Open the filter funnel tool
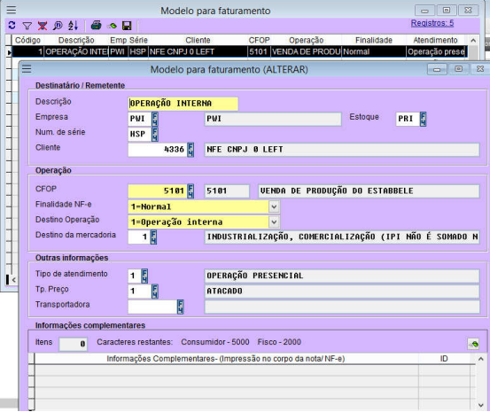Screen dimensions: 490x412 (27, 26)
